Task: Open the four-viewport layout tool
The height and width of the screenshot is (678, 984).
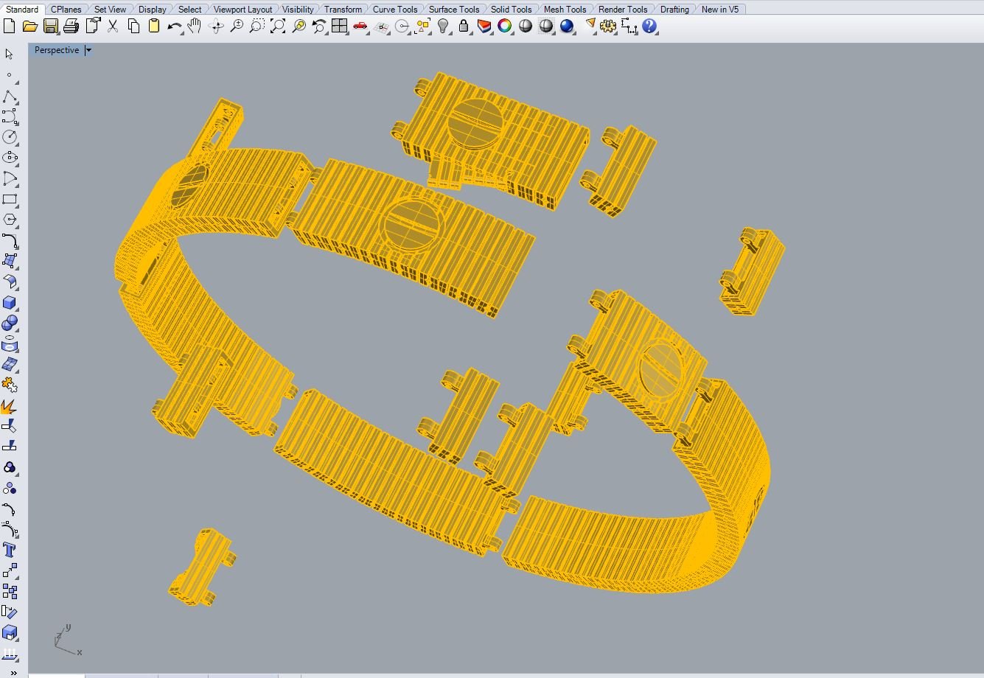Action: [x=339, y=27]
